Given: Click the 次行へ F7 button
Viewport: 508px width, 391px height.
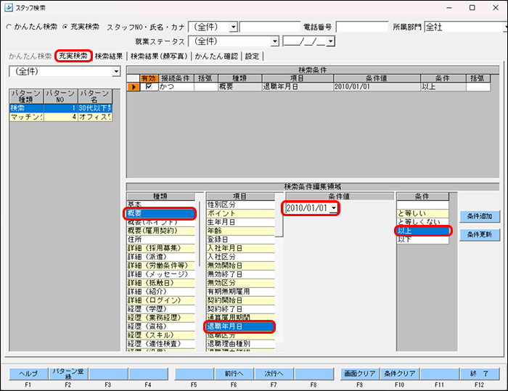Looking at the screenshot, I should tap(274, 374).
